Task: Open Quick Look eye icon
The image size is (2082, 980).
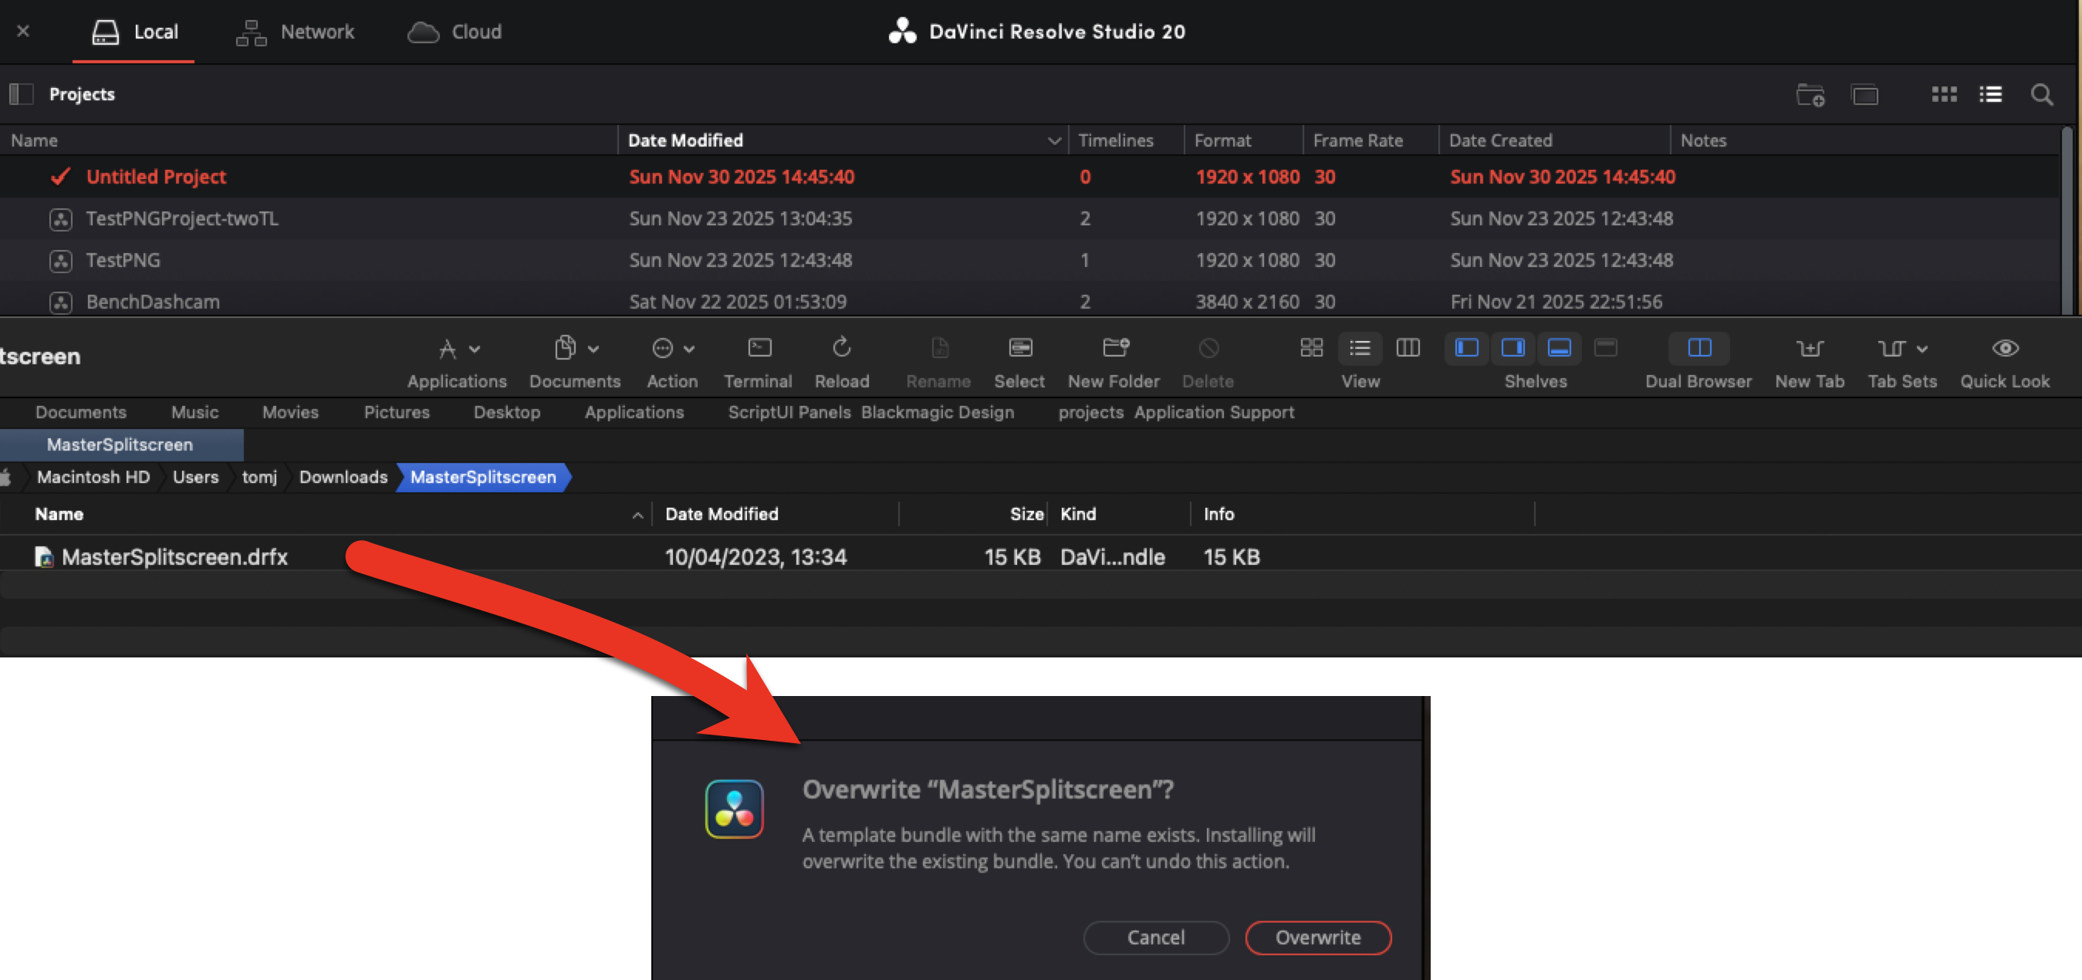Action: [x=2004, y=348]
